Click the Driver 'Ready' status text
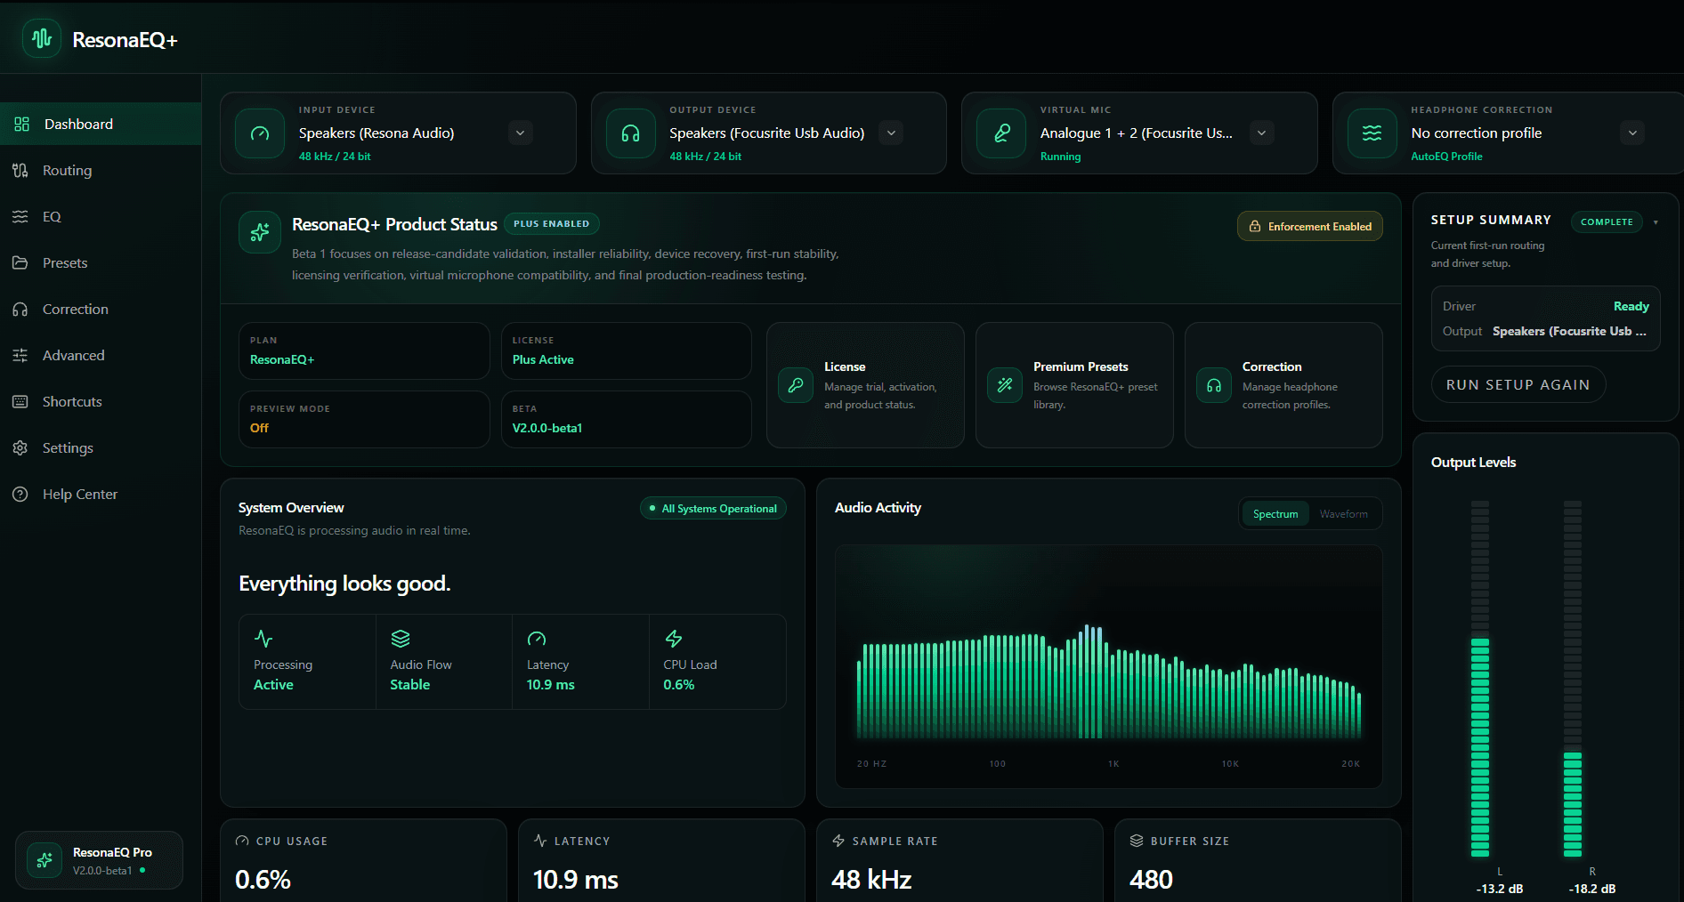The width and height of the screenshot is (1684, 902). pos(1631,306)
